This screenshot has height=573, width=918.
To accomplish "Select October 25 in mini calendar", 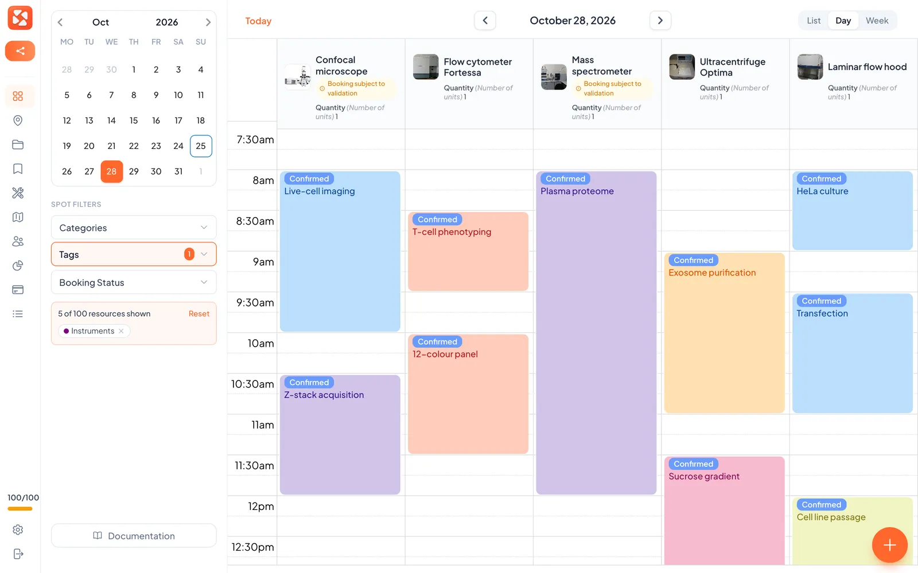I will click(x=201, y=146).
